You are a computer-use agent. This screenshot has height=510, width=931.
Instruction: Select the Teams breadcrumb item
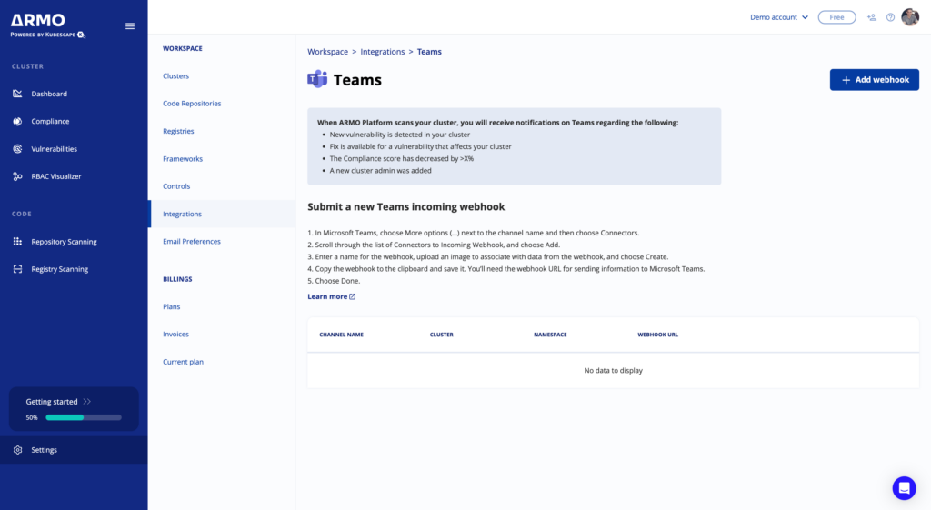pos(429,52)
